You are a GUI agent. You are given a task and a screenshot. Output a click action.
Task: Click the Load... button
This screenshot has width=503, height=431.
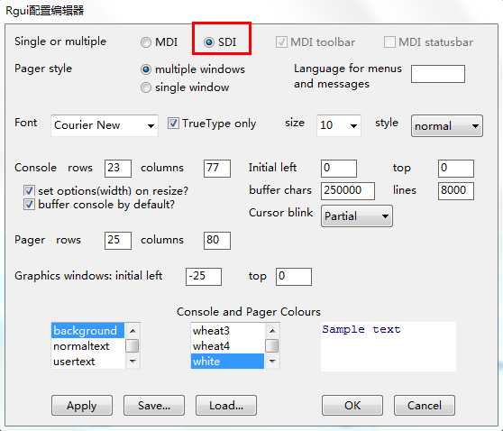[x=226, y=406]
